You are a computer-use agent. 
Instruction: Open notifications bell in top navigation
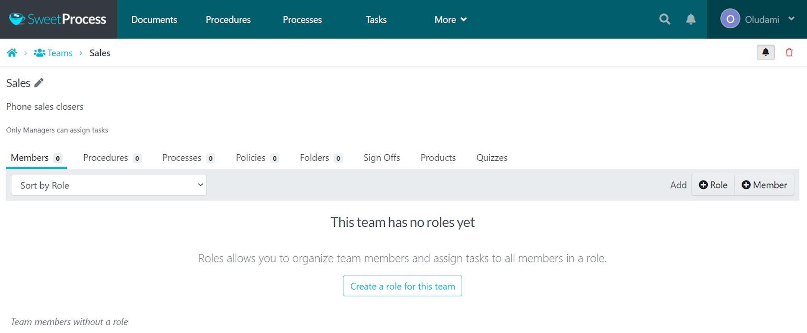click(x=690, y=19)
